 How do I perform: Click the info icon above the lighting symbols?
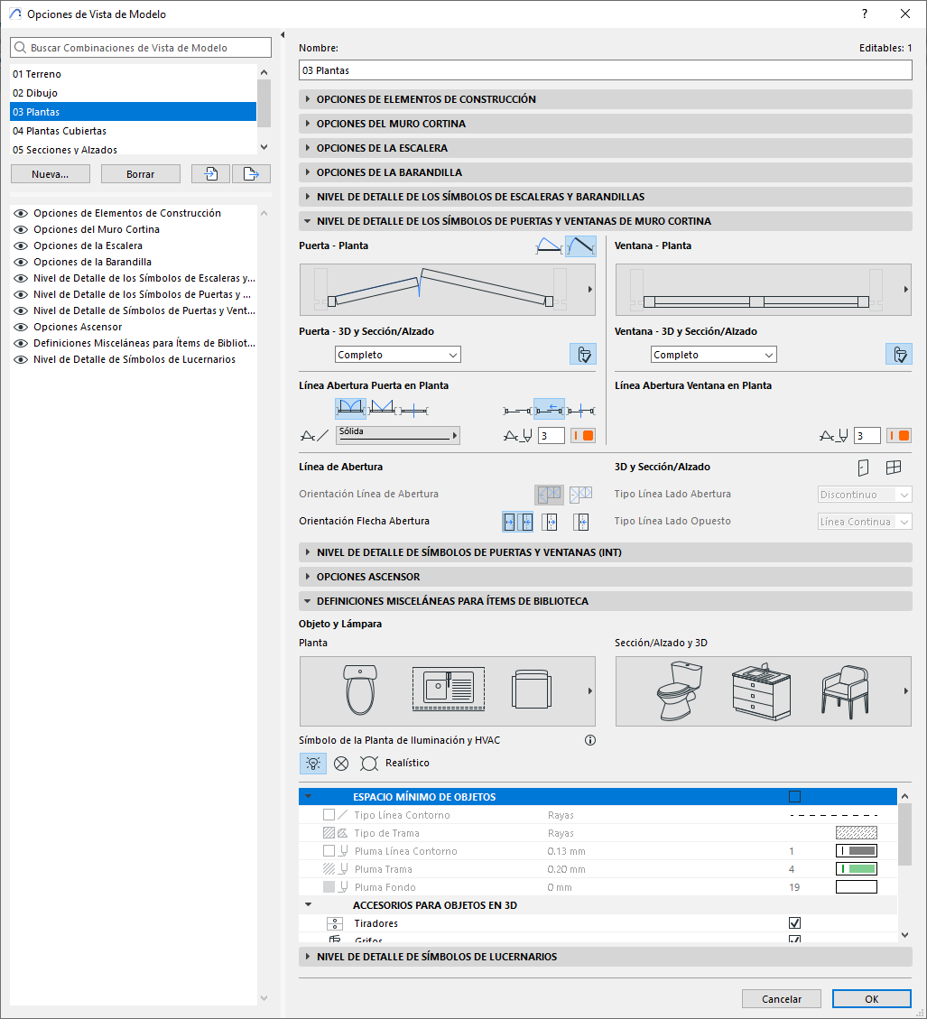[x=590, y=740]
